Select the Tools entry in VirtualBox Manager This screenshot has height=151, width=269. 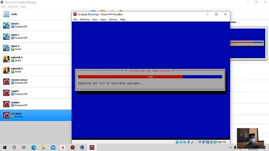[x=36, y=14]
